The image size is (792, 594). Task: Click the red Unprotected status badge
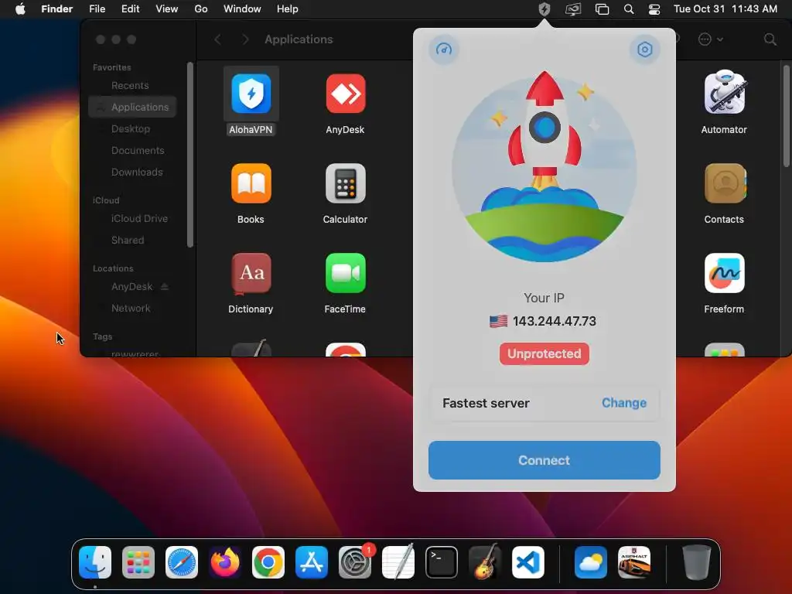pyautogui.click(x=544, y=353)
